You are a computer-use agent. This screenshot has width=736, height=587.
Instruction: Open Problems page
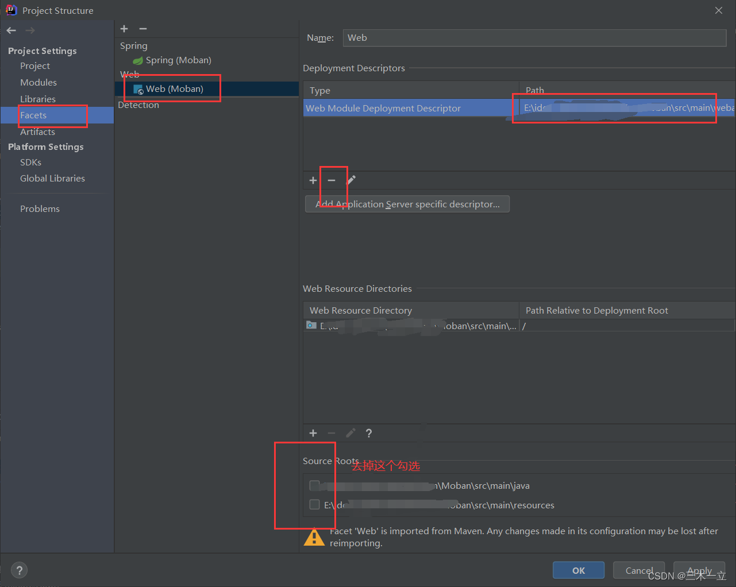[x=40, y=209]
